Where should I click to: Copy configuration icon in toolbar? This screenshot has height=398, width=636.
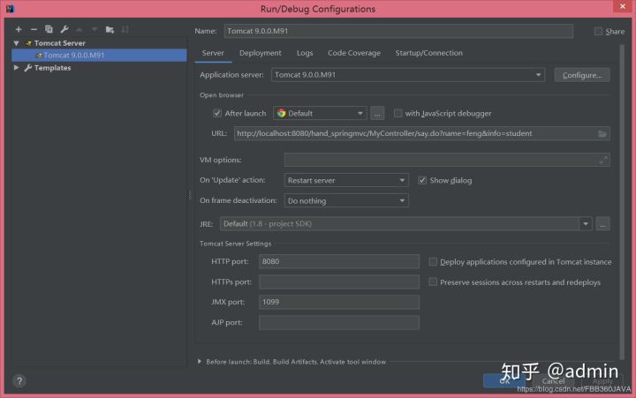point(49,29)
